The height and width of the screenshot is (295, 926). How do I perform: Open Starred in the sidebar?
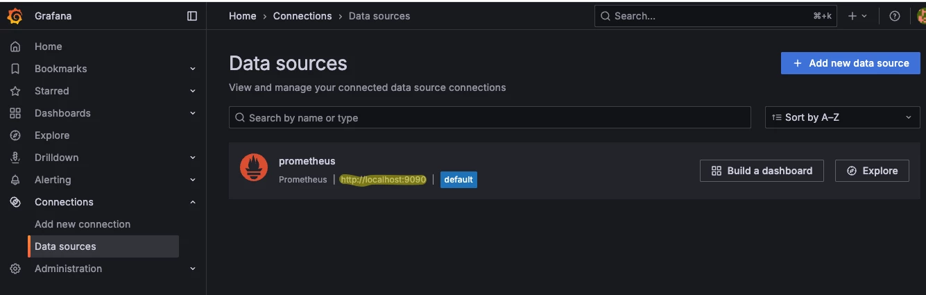click(52, 91)
